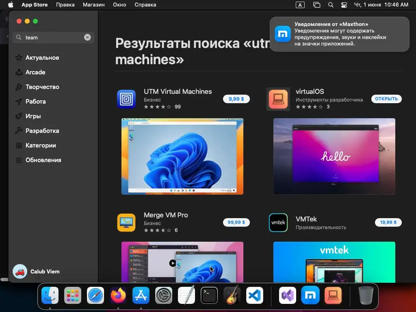Open Launchpad from the Dock
This screenshot has width=416, height=312.
pyautogui.click(x=73, y=295)
